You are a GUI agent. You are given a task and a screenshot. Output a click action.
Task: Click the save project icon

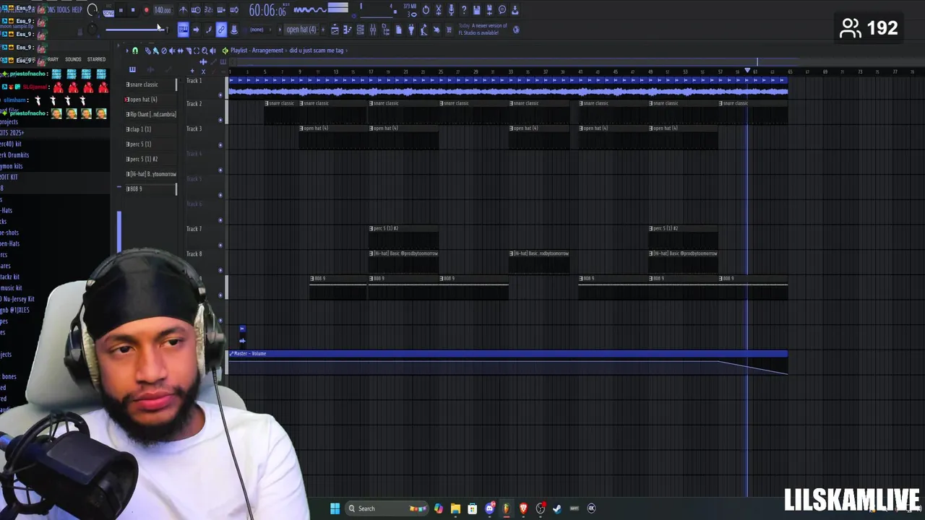[476, 10]
